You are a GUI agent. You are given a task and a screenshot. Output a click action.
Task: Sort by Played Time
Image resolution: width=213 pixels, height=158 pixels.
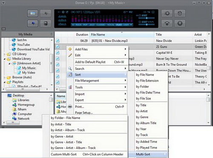147,148
